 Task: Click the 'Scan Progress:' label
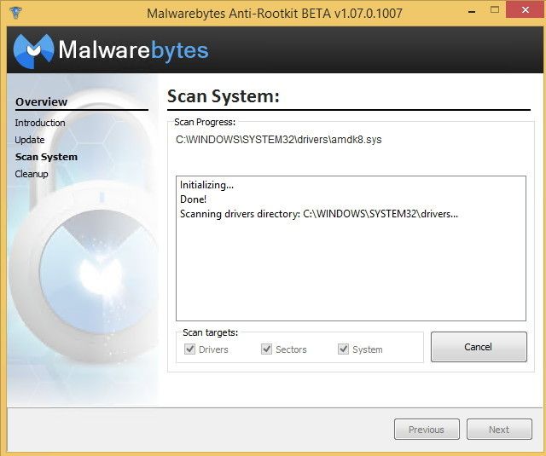tap(205, 122)
